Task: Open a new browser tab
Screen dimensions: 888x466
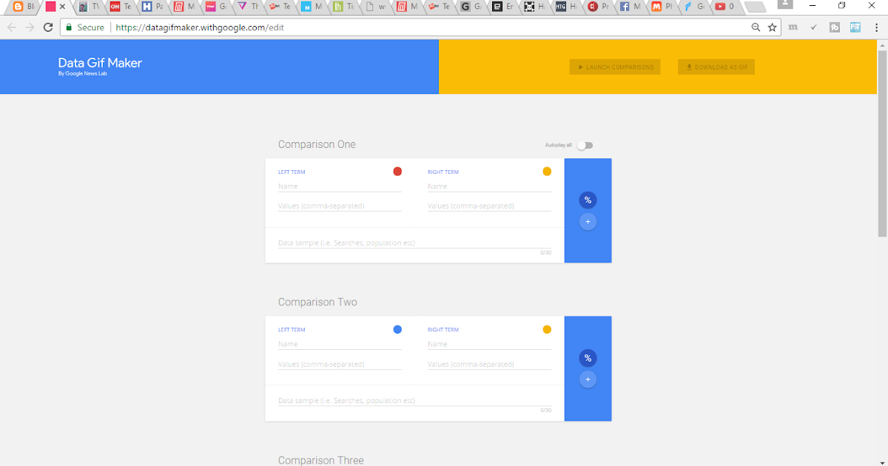Action: click(x=754, y=7)
